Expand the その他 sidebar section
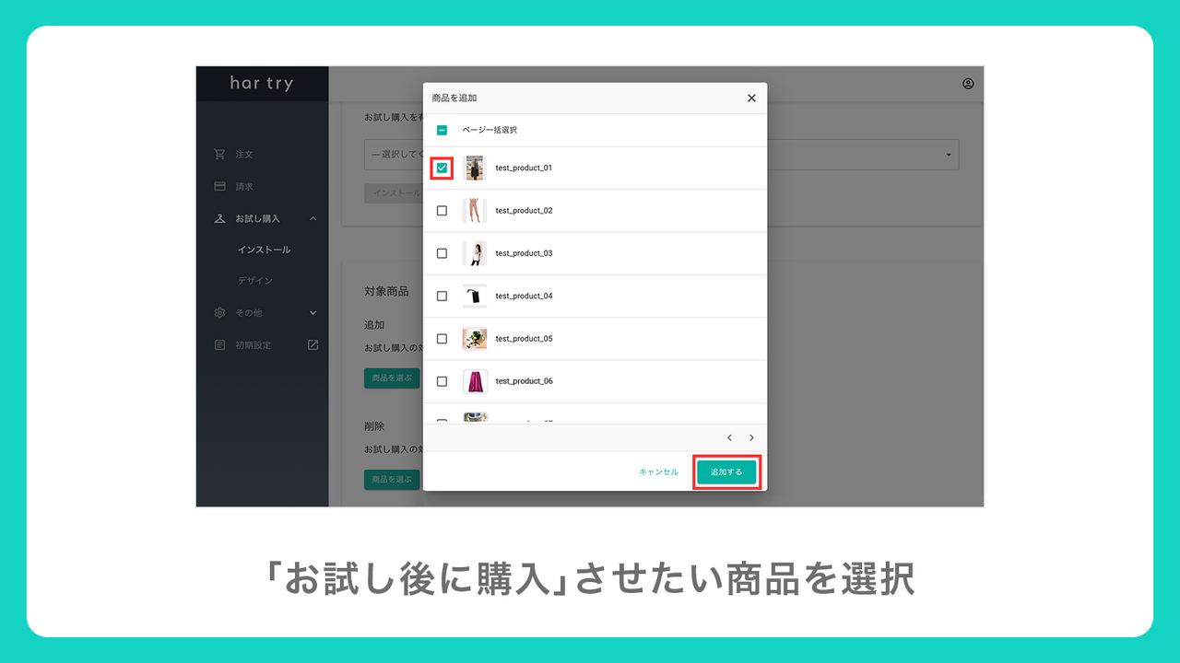The image size is (1180, 663). point(313,313)
